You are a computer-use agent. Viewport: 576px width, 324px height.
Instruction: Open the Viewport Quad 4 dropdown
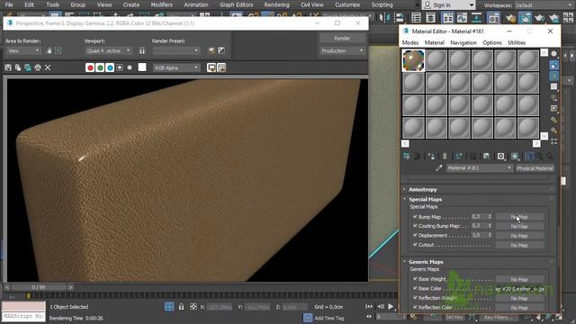pos(108,50)
